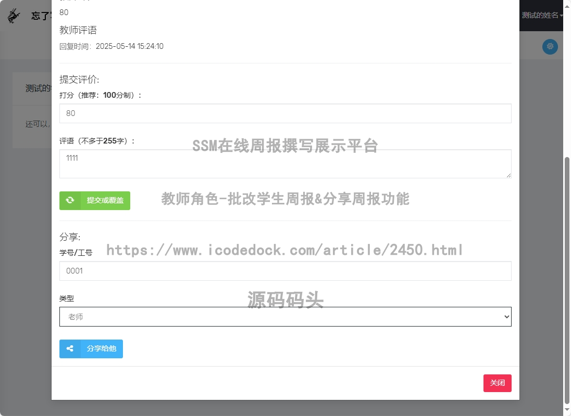Click the 提交或覆盖 button label
Image resolution: width=571 pixels, height=416 pixels.
click(x=105, y=200)
